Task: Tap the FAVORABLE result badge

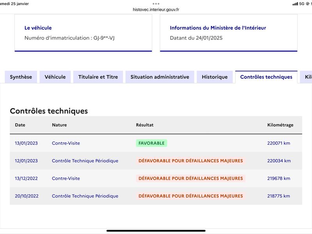Action: pos(151,143)
